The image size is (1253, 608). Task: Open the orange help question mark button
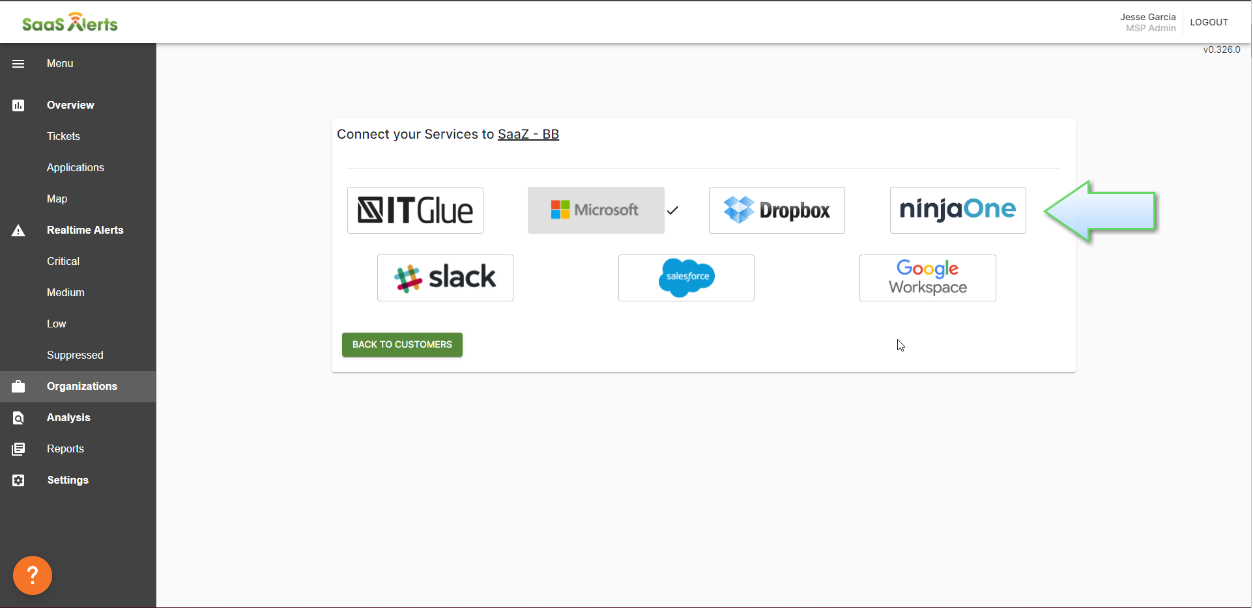(x=33, y=575)
